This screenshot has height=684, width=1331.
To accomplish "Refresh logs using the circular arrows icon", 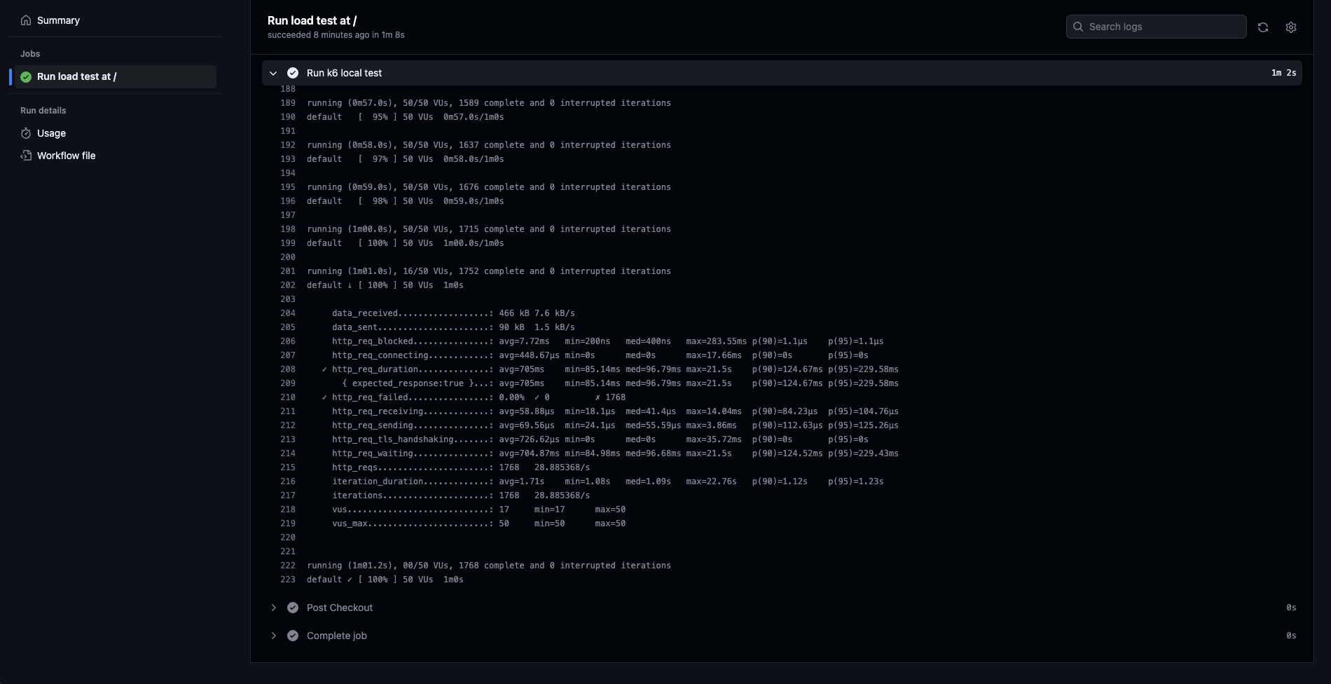I will [x=1263, y=27].
